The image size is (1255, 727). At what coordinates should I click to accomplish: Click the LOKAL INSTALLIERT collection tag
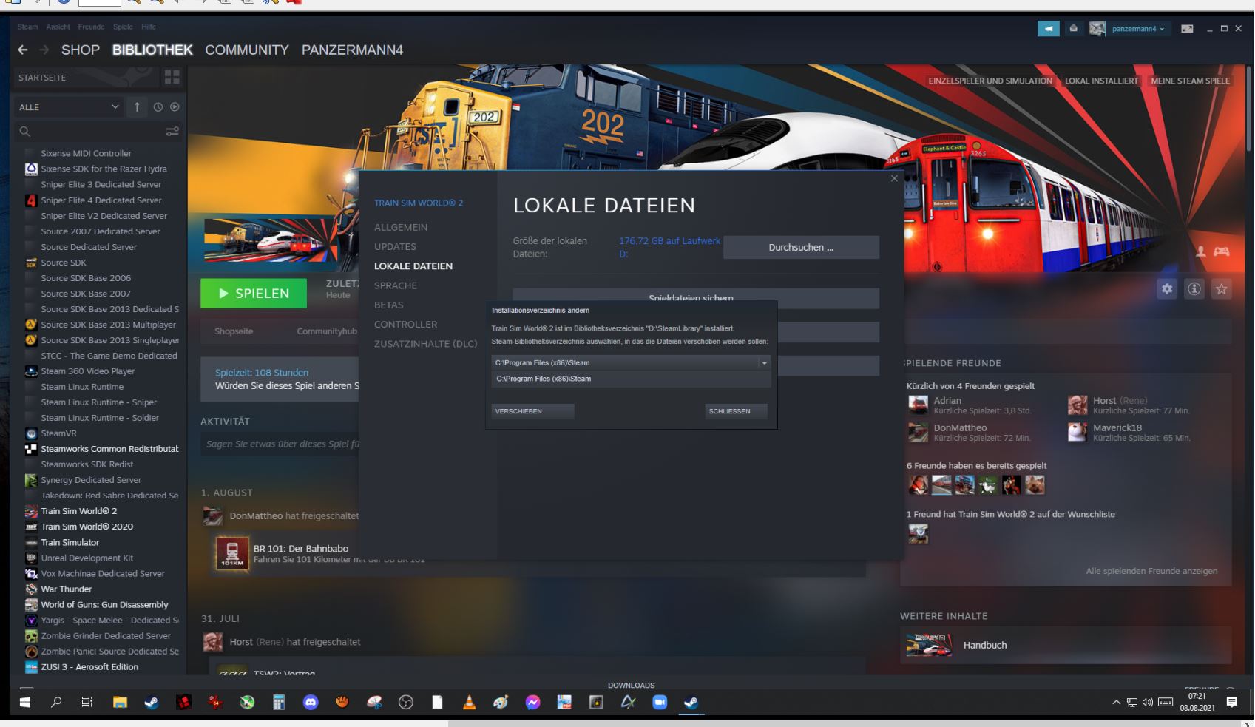tap(1101, 81)
